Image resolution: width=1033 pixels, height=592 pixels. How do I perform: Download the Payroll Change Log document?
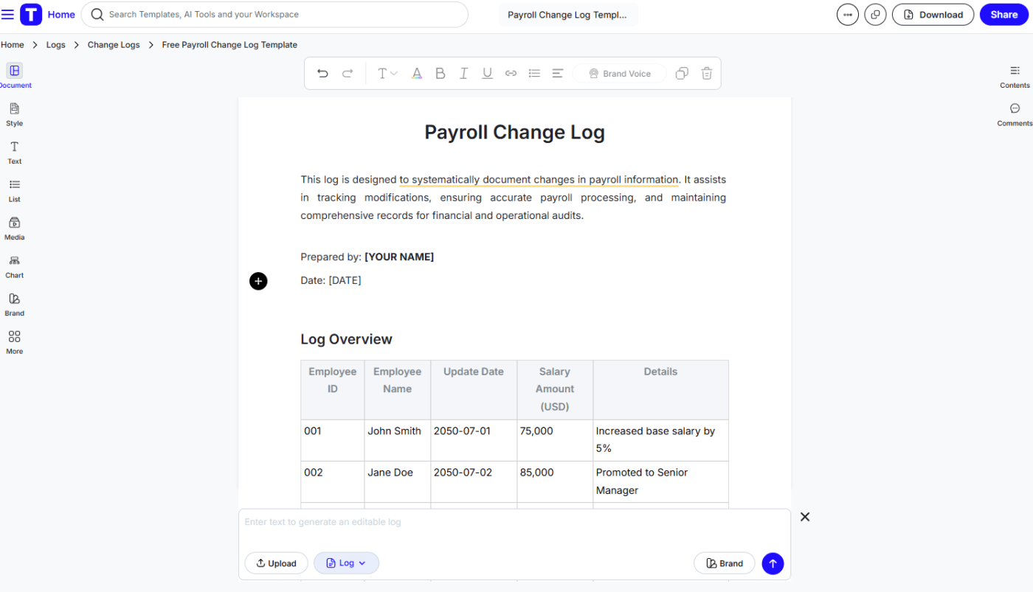[x=933, y=14]
